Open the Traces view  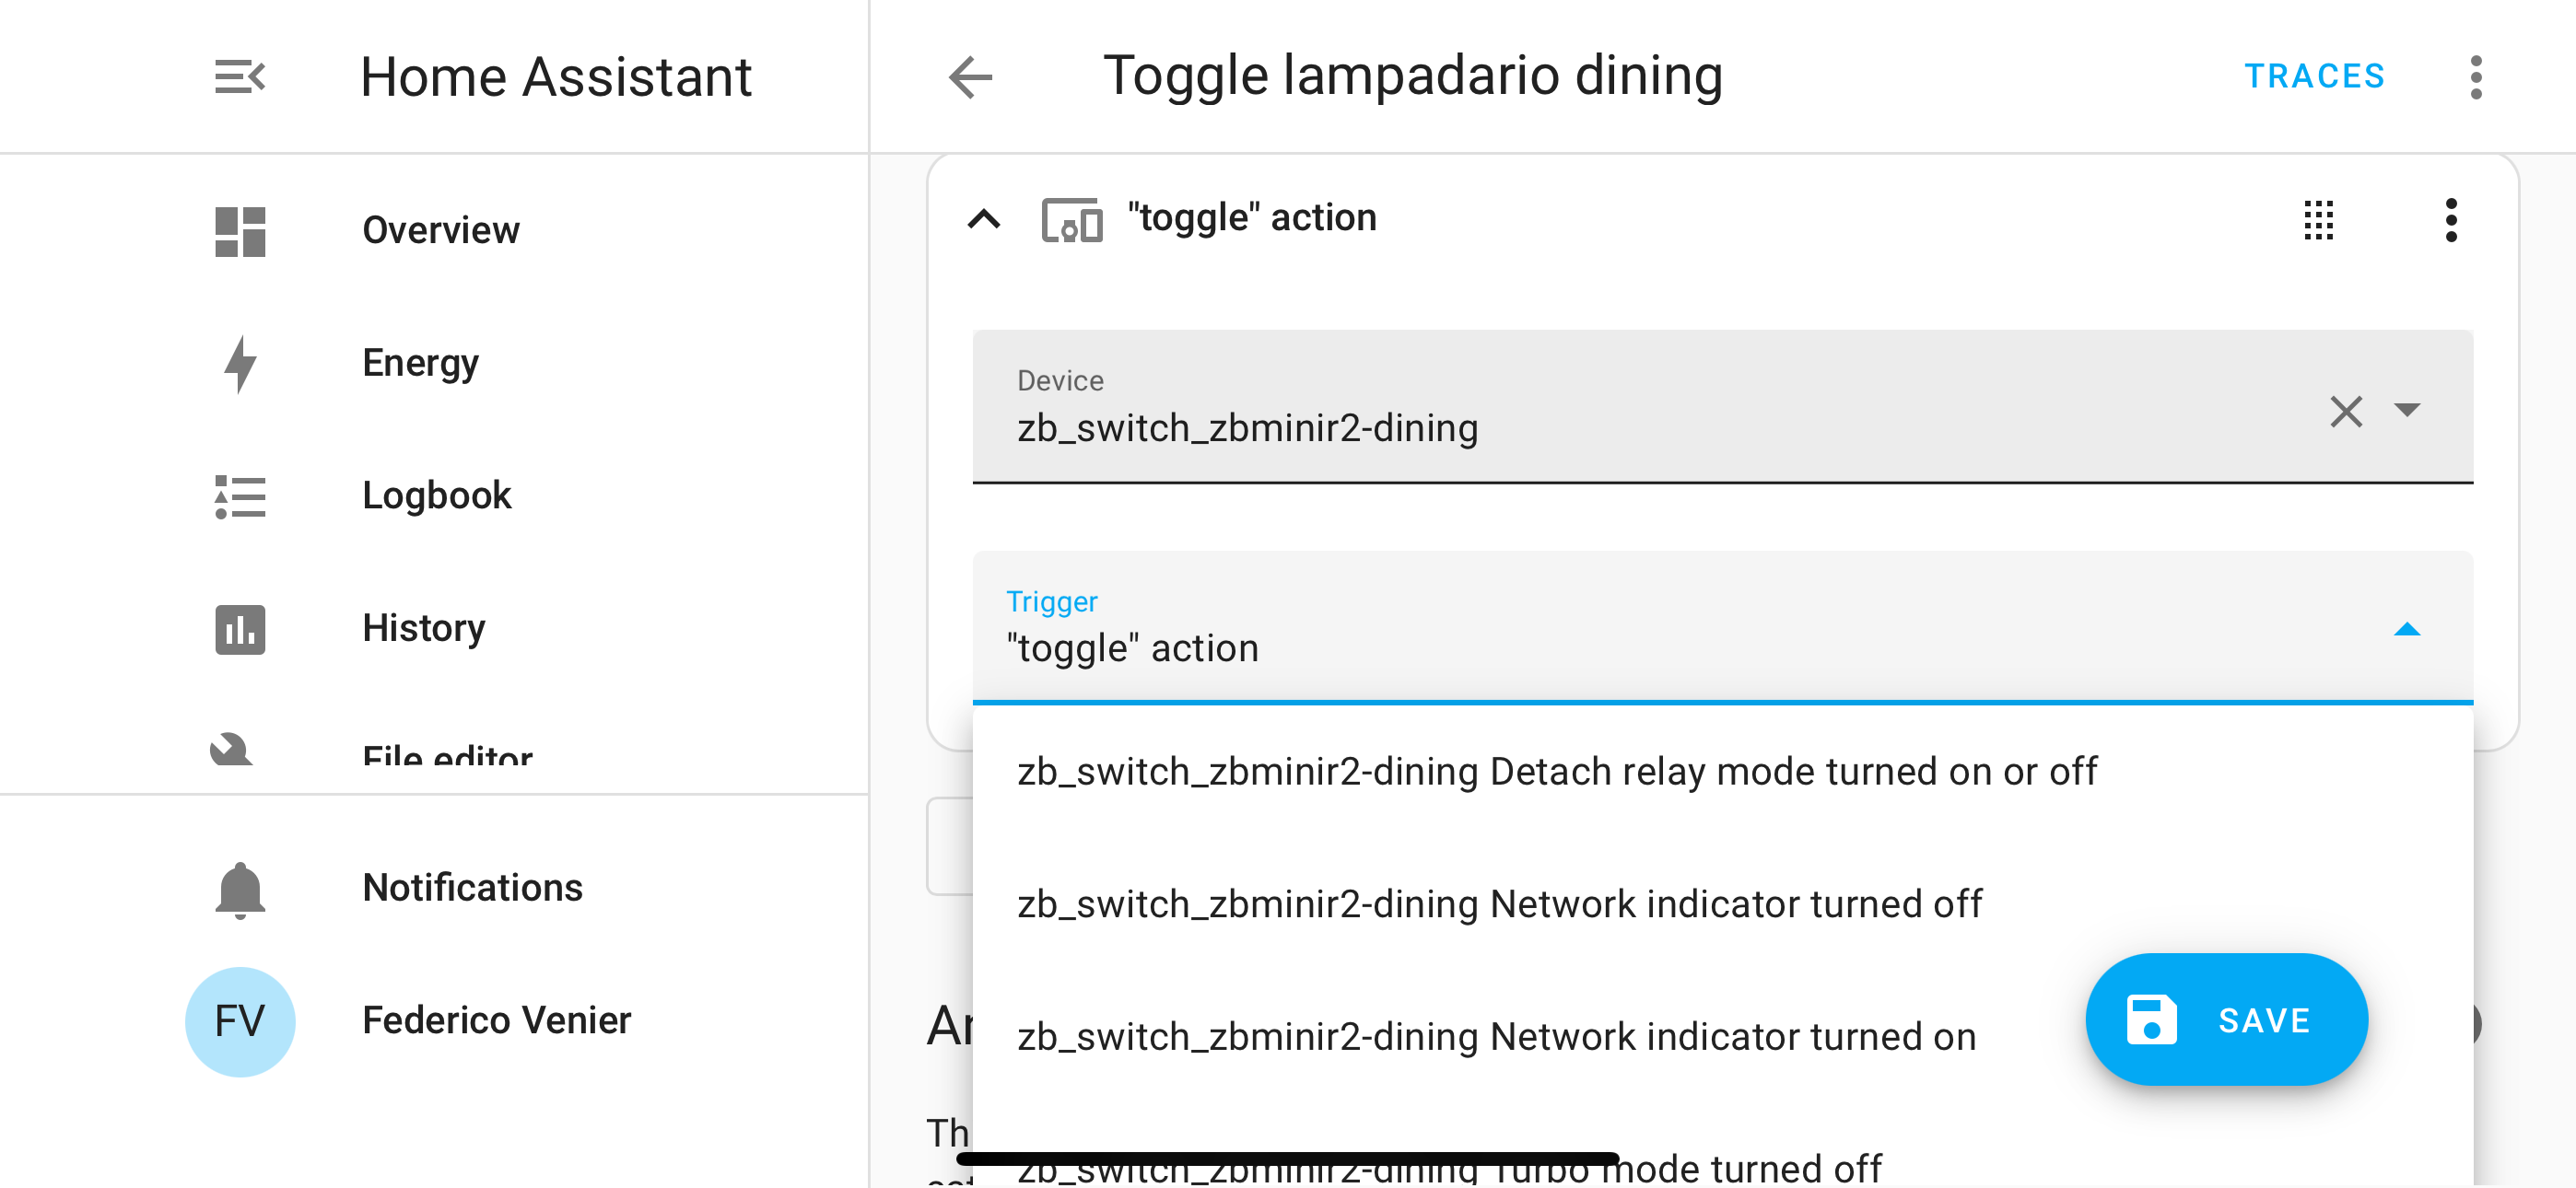click(x=2314, y=77)
